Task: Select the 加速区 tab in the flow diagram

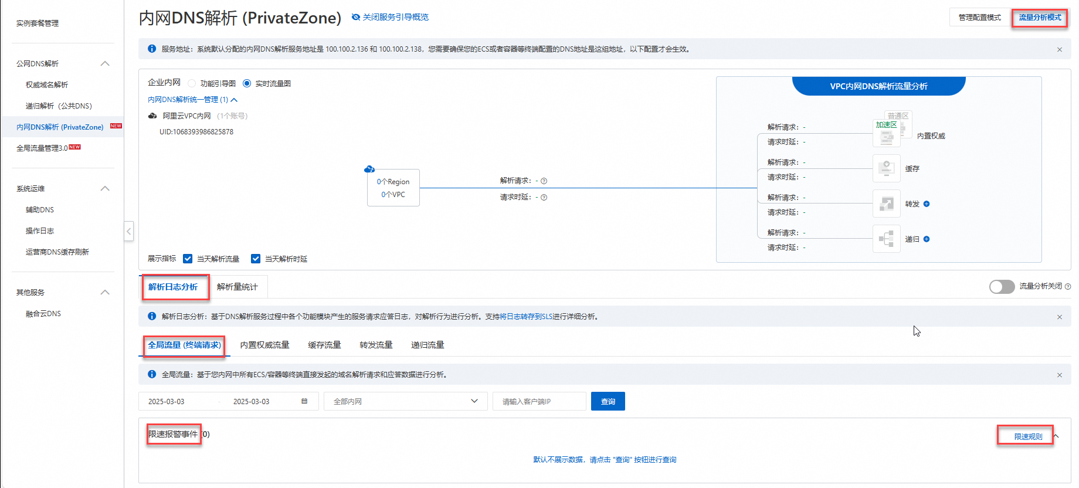Action: click(x=886, y=125)
